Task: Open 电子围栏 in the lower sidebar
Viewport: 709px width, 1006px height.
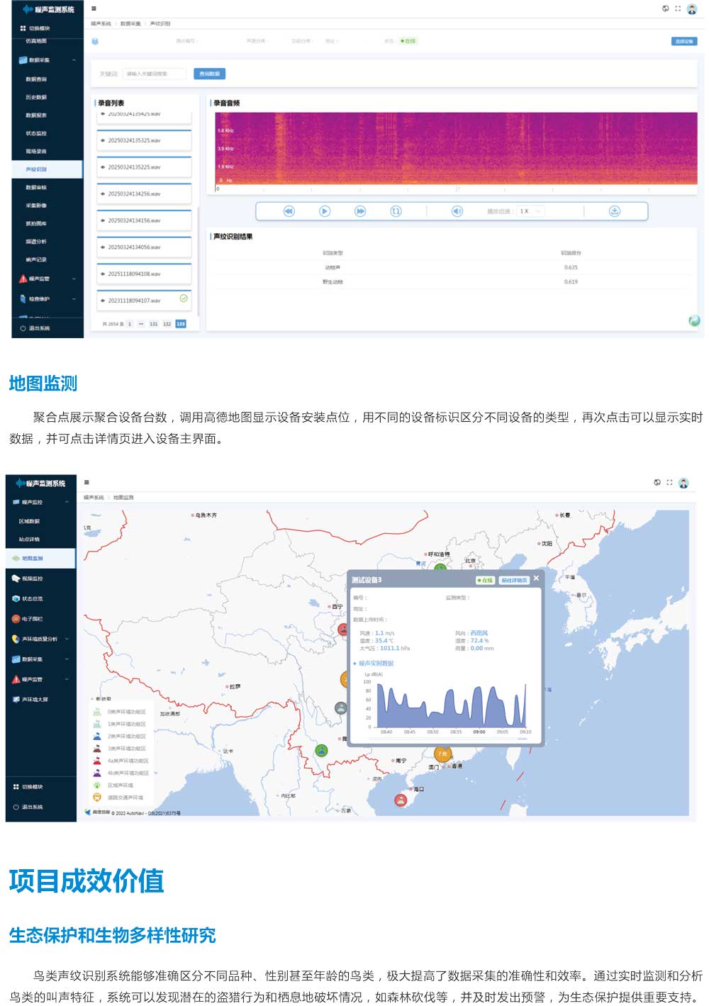Action: click(x=33, y=619)
